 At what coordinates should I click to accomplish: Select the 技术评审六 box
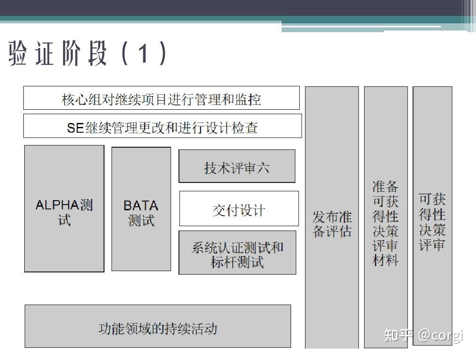click(x=237, y=166)
